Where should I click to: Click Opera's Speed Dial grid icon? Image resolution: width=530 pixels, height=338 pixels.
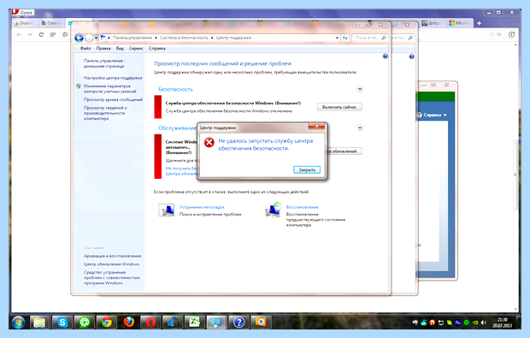pos(53,34)
